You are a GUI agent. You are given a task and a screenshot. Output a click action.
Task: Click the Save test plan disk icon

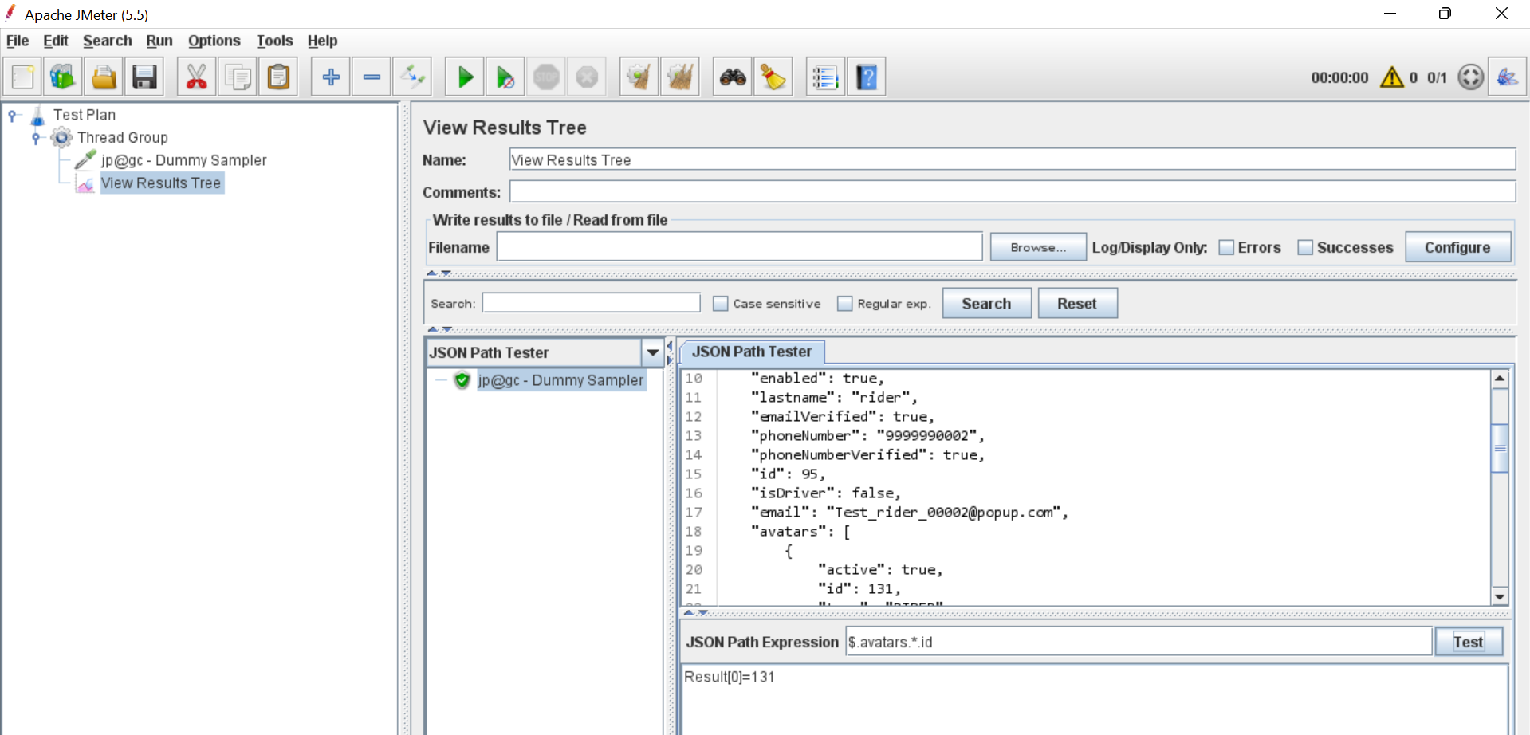click(144, 77)
